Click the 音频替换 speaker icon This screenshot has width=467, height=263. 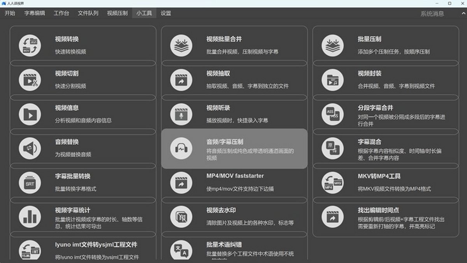[30, 148]
